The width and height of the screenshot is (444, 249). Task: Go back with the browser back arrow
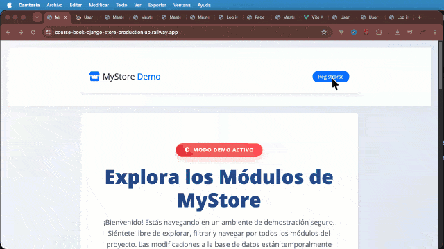point(8,33)
